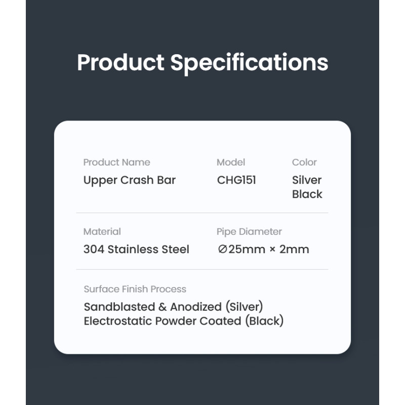
Task: Select the Model field label
Action: coord(231,163)
